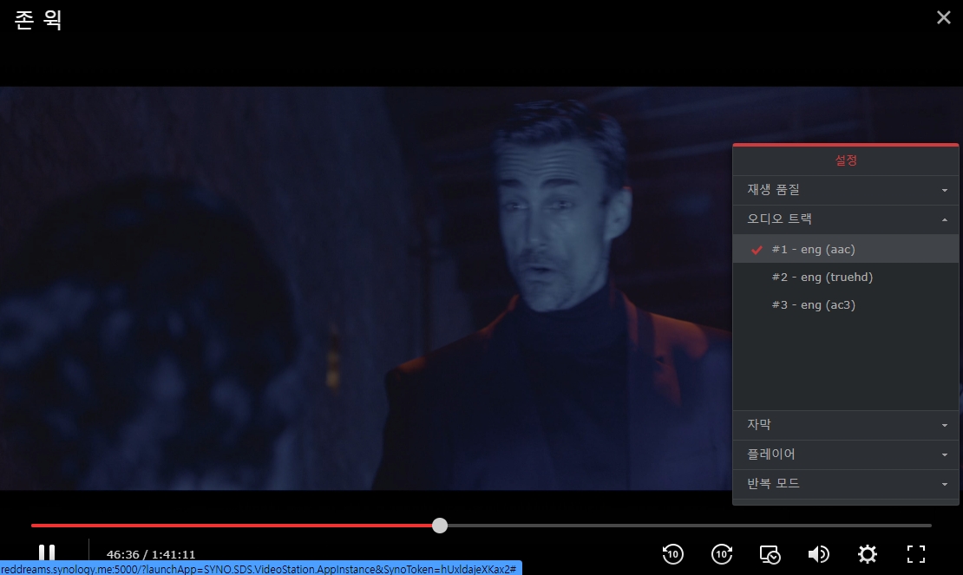963x575 pixels.
Task: Open the watch status icon
Action: [x=770, y=554]
